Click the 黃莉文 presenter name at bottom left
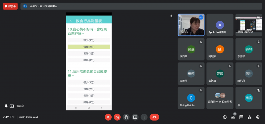The width and height of the screenshot is (265, 124). (x=20, y=106)
